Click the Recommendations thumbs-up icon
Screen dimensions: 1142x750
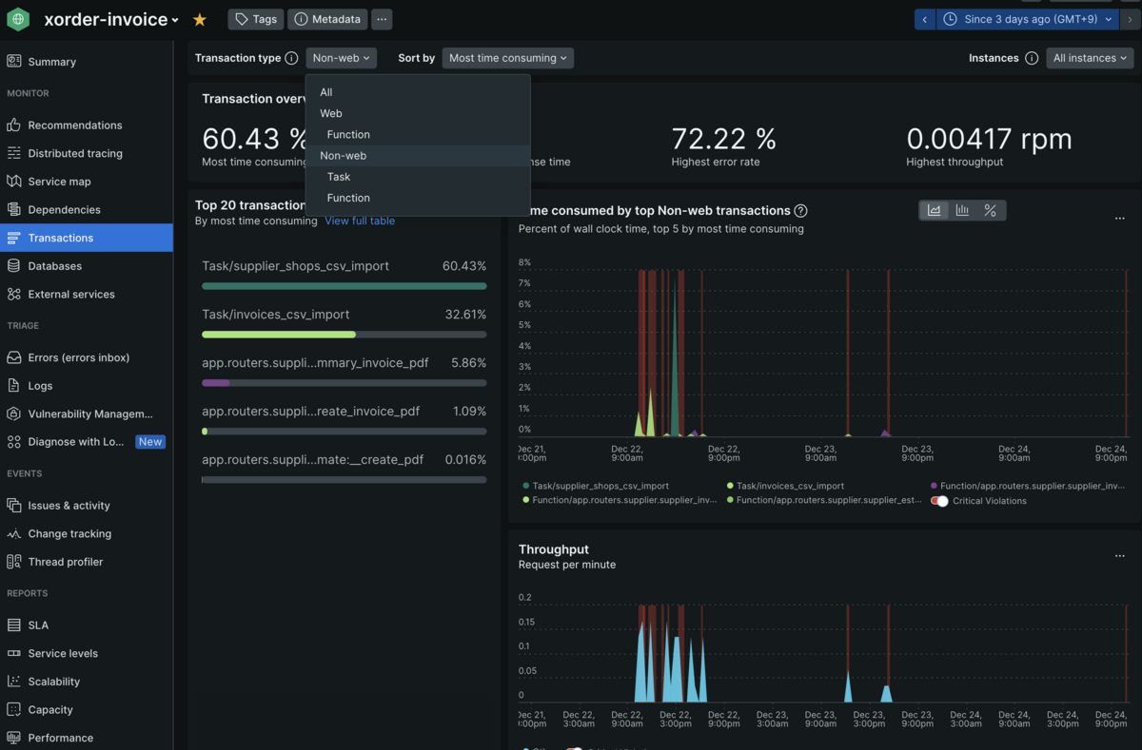pos(13,125)
